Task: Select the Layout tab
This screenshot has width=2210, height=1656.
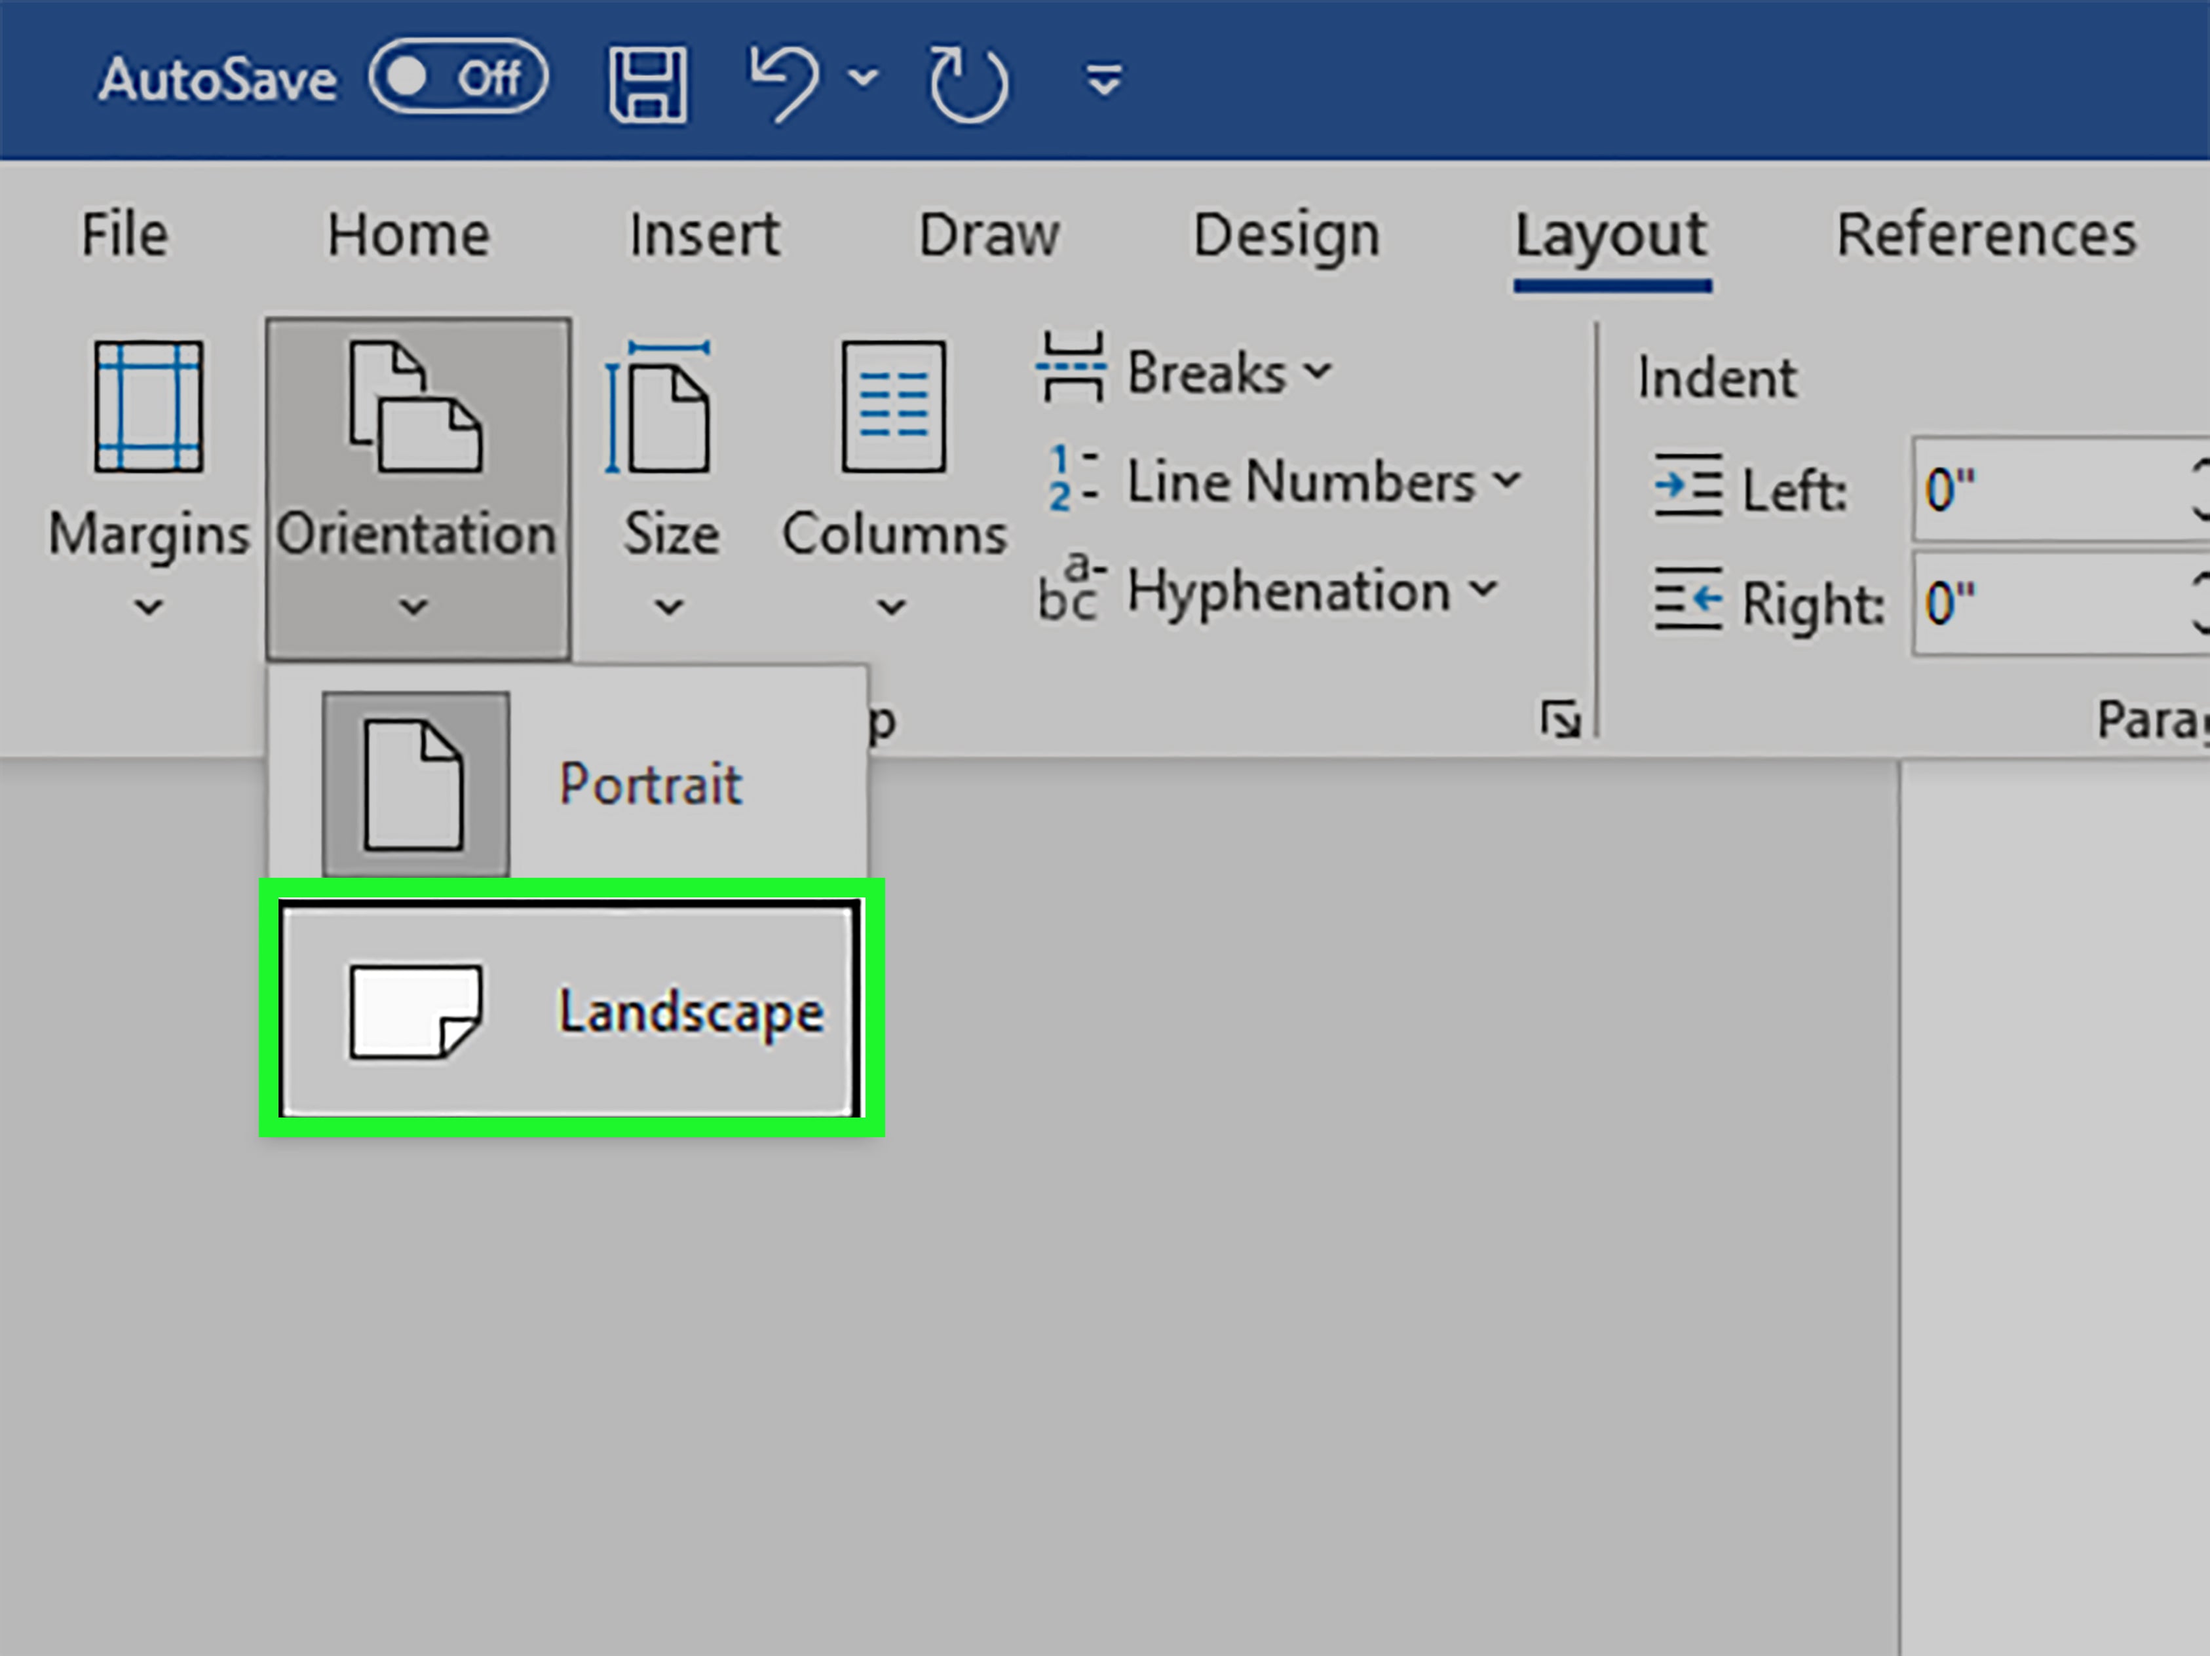Action: pos(1612,238)
